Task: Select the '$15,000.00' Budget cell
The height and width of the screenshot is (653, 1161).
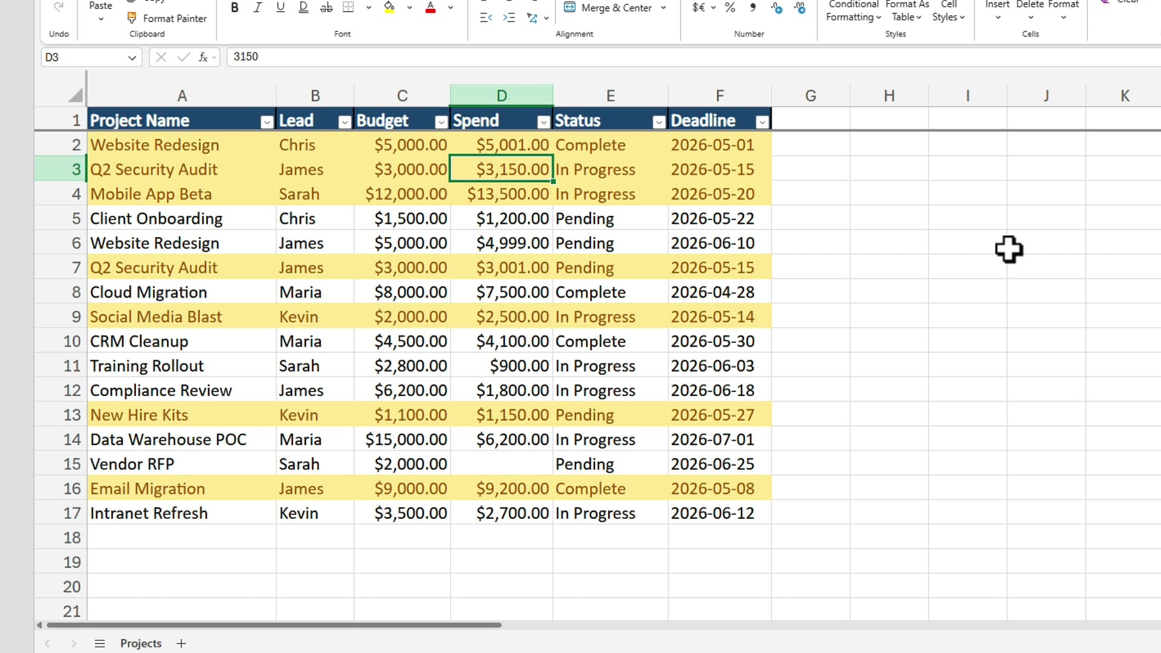Action: pos(402,440)
